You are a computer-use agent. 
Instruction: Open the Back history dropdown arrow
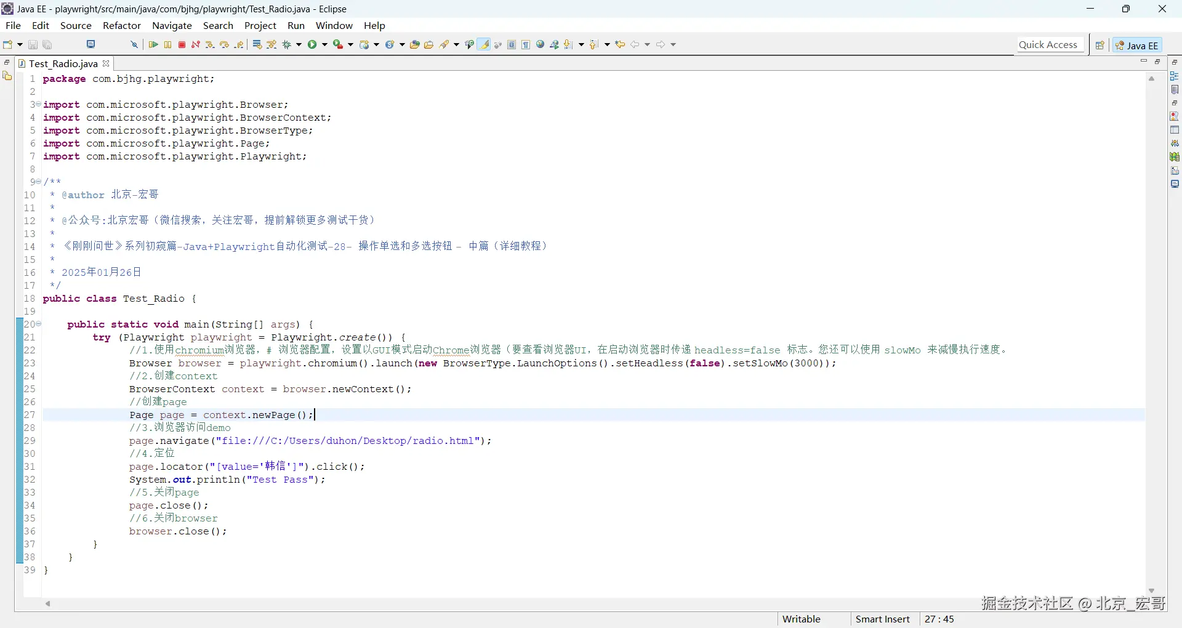click(x=647, y=44)
